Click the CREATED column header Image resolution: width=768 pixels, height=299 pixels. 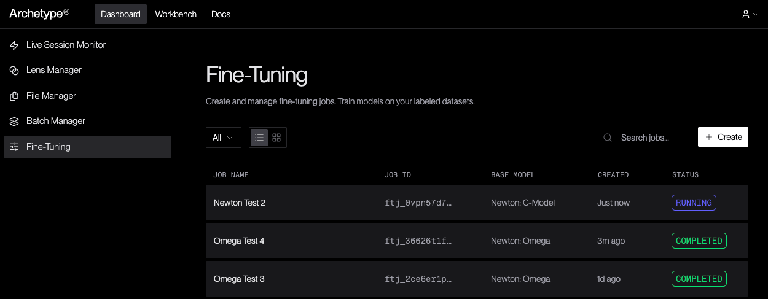click(613, 175)
